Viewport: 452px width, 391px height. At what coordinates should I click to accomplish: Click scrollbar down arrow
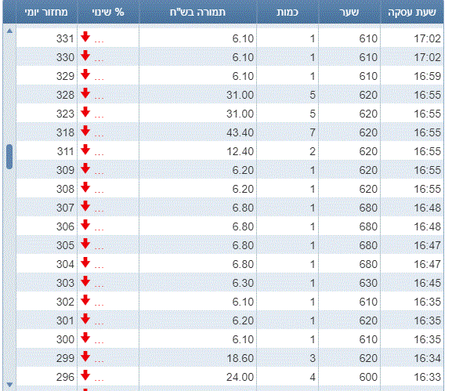(9, 385)
